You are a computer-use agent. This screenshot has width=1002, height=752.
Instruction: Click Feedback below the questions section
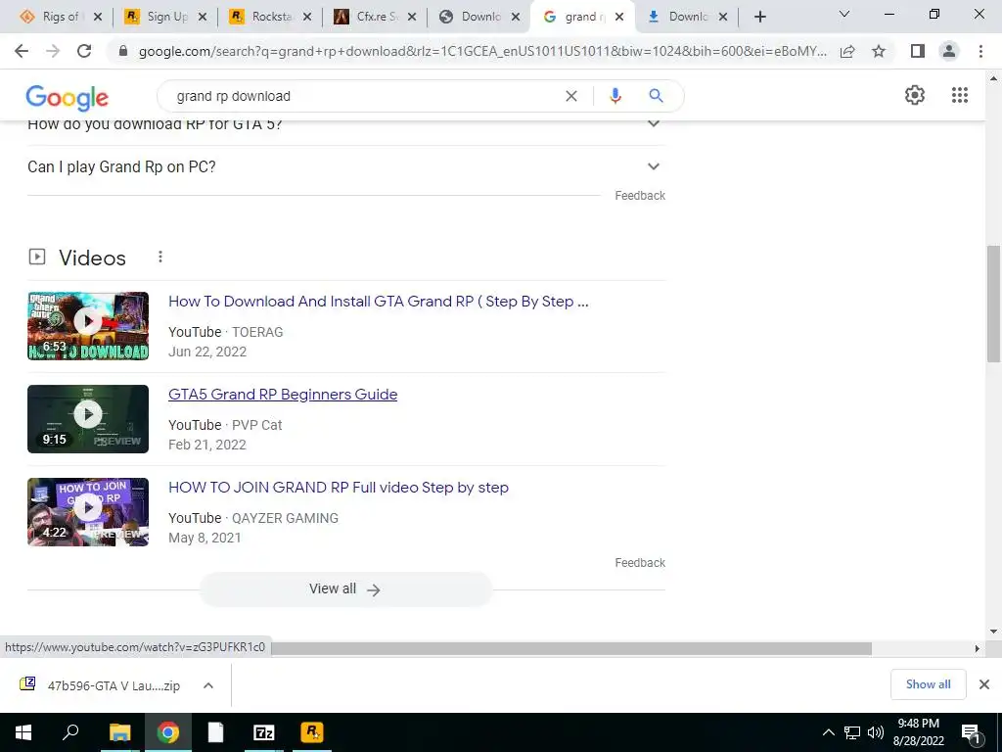[x=640, y=196]
